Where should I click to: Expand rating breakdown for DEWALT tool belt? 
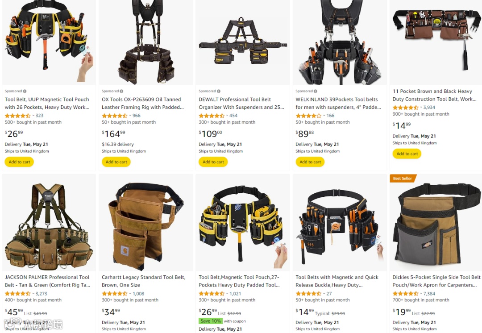227,116
